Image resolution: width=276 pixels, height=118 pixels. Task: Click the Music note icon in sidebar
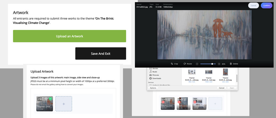[150, 72]
